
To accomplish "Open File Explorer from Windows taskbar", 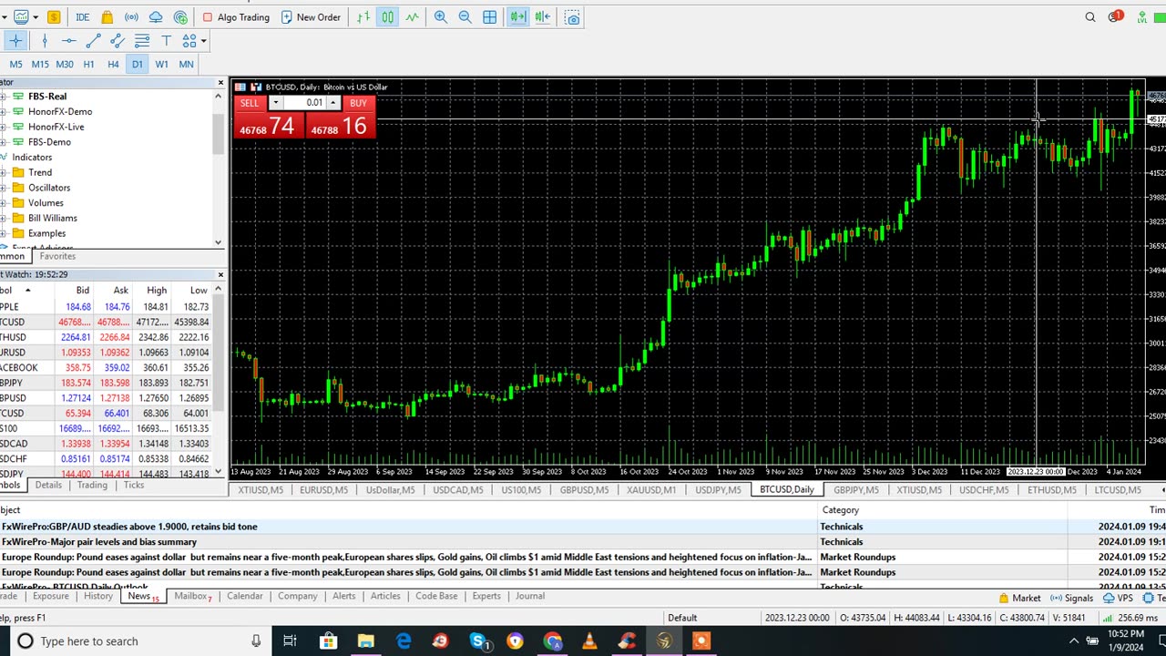I will (x=365, y=641).
